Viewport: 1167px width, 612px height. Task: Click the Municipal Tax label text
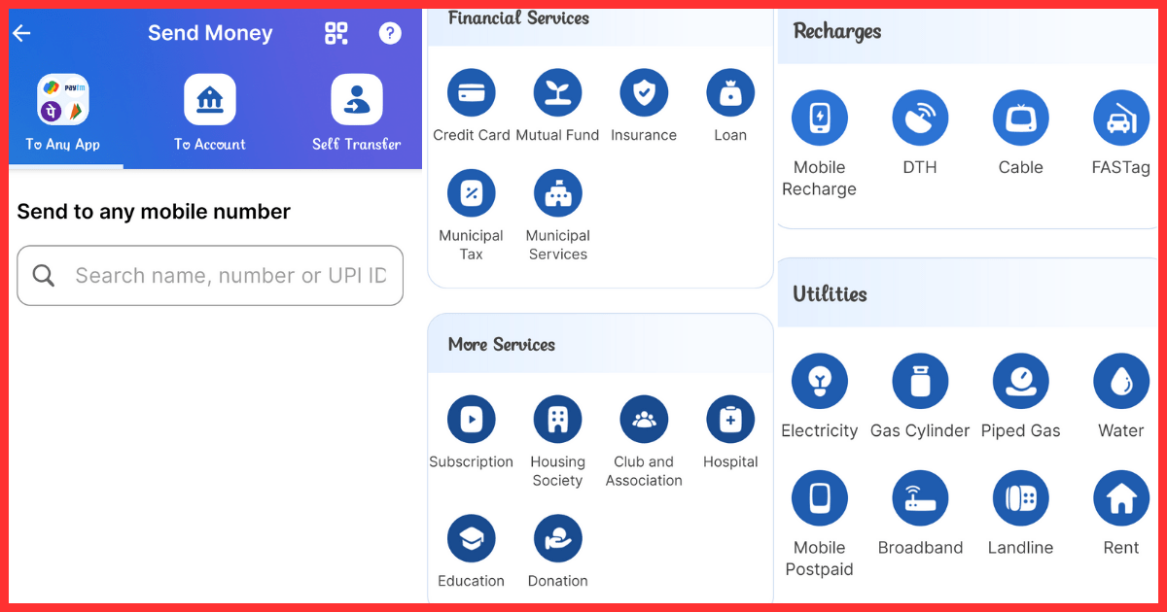472,245
